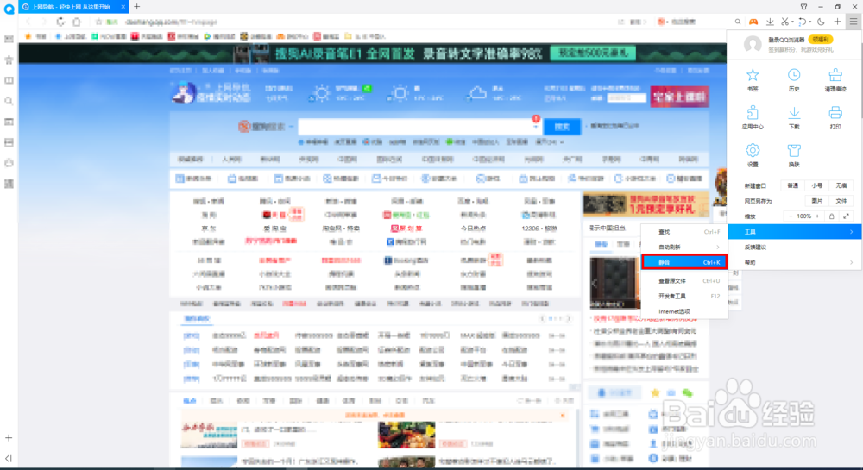Click the yellow 领福利 badge

pyautogui.click(x=820, y=40)
